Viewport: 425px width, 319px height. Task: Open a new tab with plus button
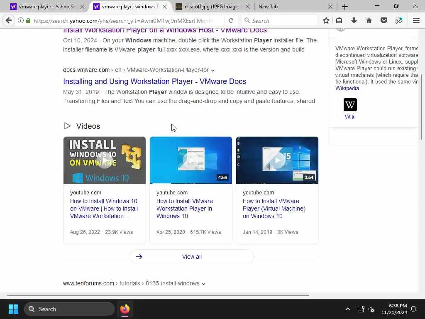[x=345, y=7]
